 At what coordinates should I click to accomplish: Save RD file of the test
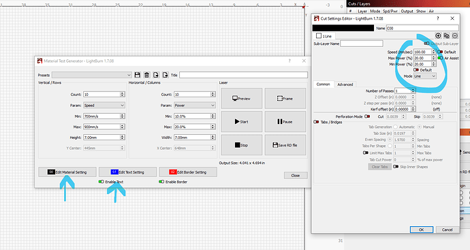tap(285, 145)
